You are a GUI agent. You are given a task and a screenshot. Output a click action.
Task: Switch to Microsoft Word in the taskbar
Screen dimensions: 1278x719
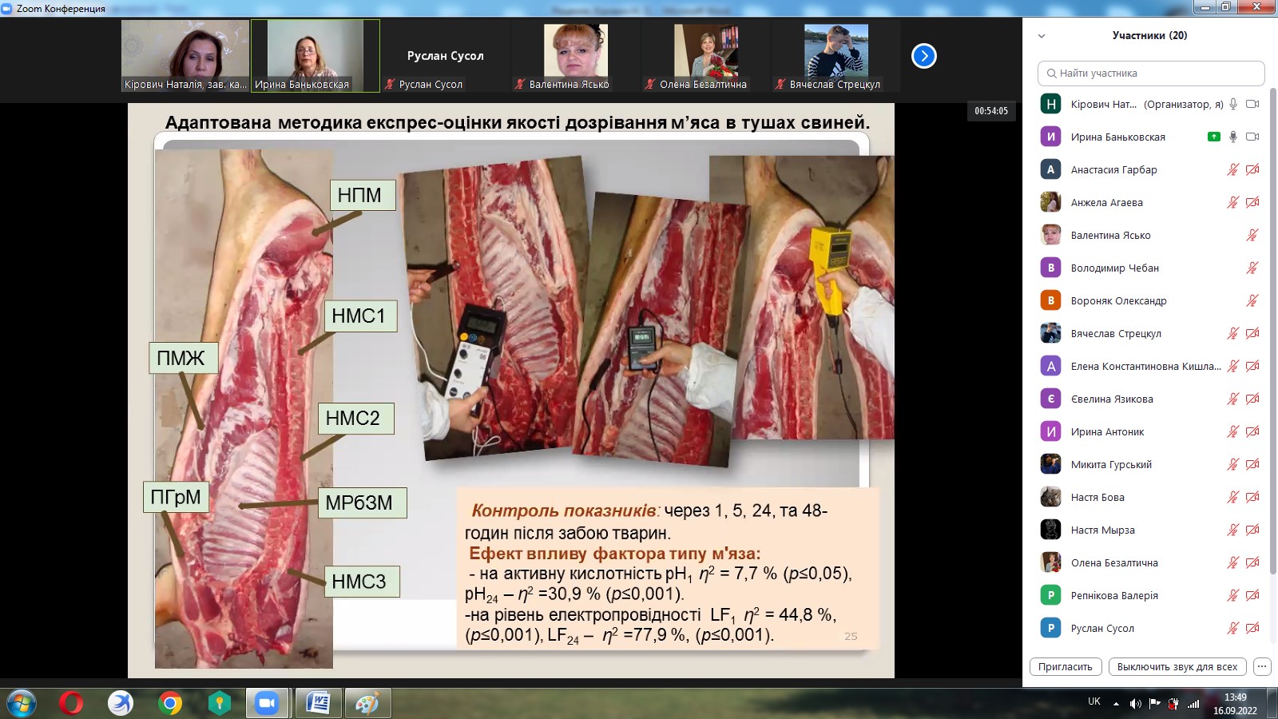(x=318, y=703)
